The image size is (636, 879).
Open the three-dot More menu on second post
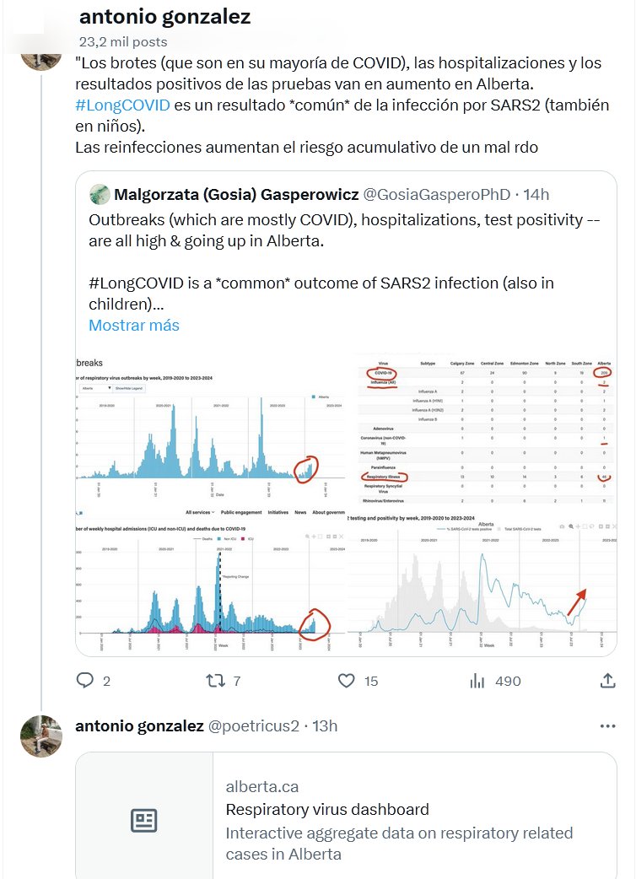(x=607, y=725)
